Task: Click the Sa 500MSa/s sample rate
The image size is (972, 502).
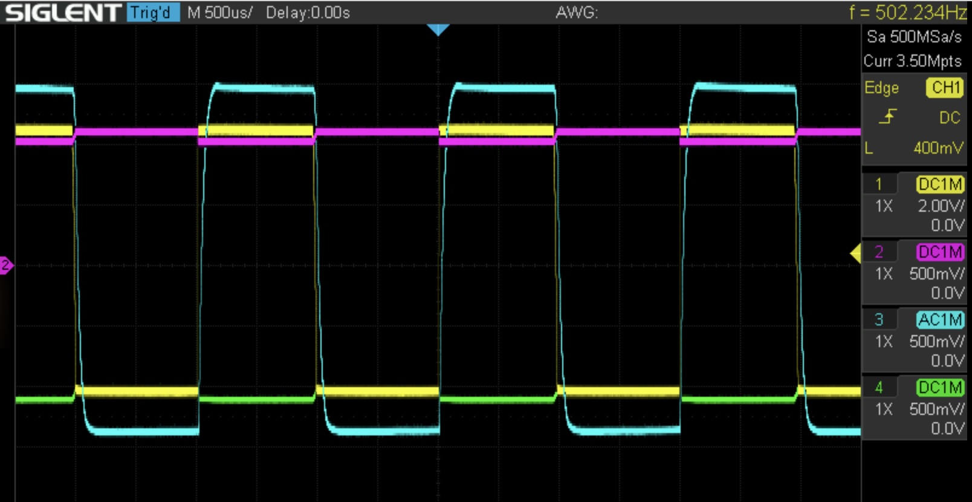Action: click(914, 37)
